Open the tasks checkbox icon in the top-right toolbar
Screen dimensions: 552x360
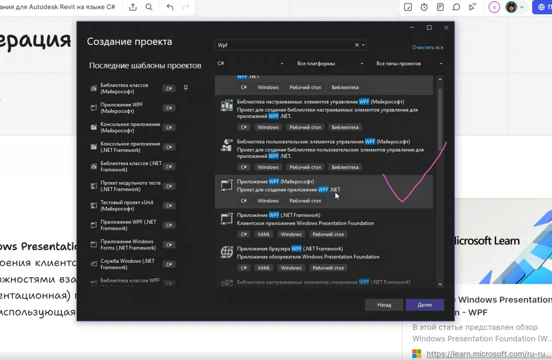pyautogui.click(x=408, y=7)
